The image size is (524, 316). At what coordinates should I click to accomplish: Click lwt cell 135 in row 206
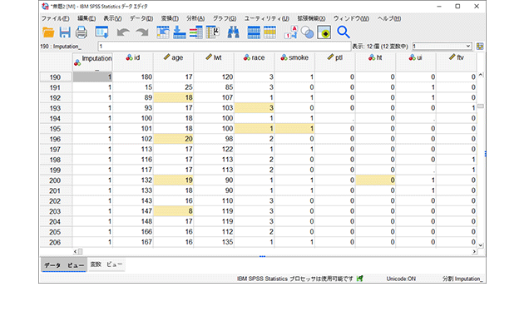tap(214, 242)
